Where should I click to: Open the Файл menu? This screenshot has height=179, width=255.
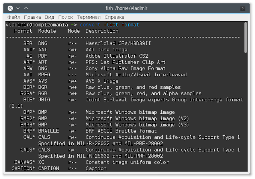[x=14, y=17]
